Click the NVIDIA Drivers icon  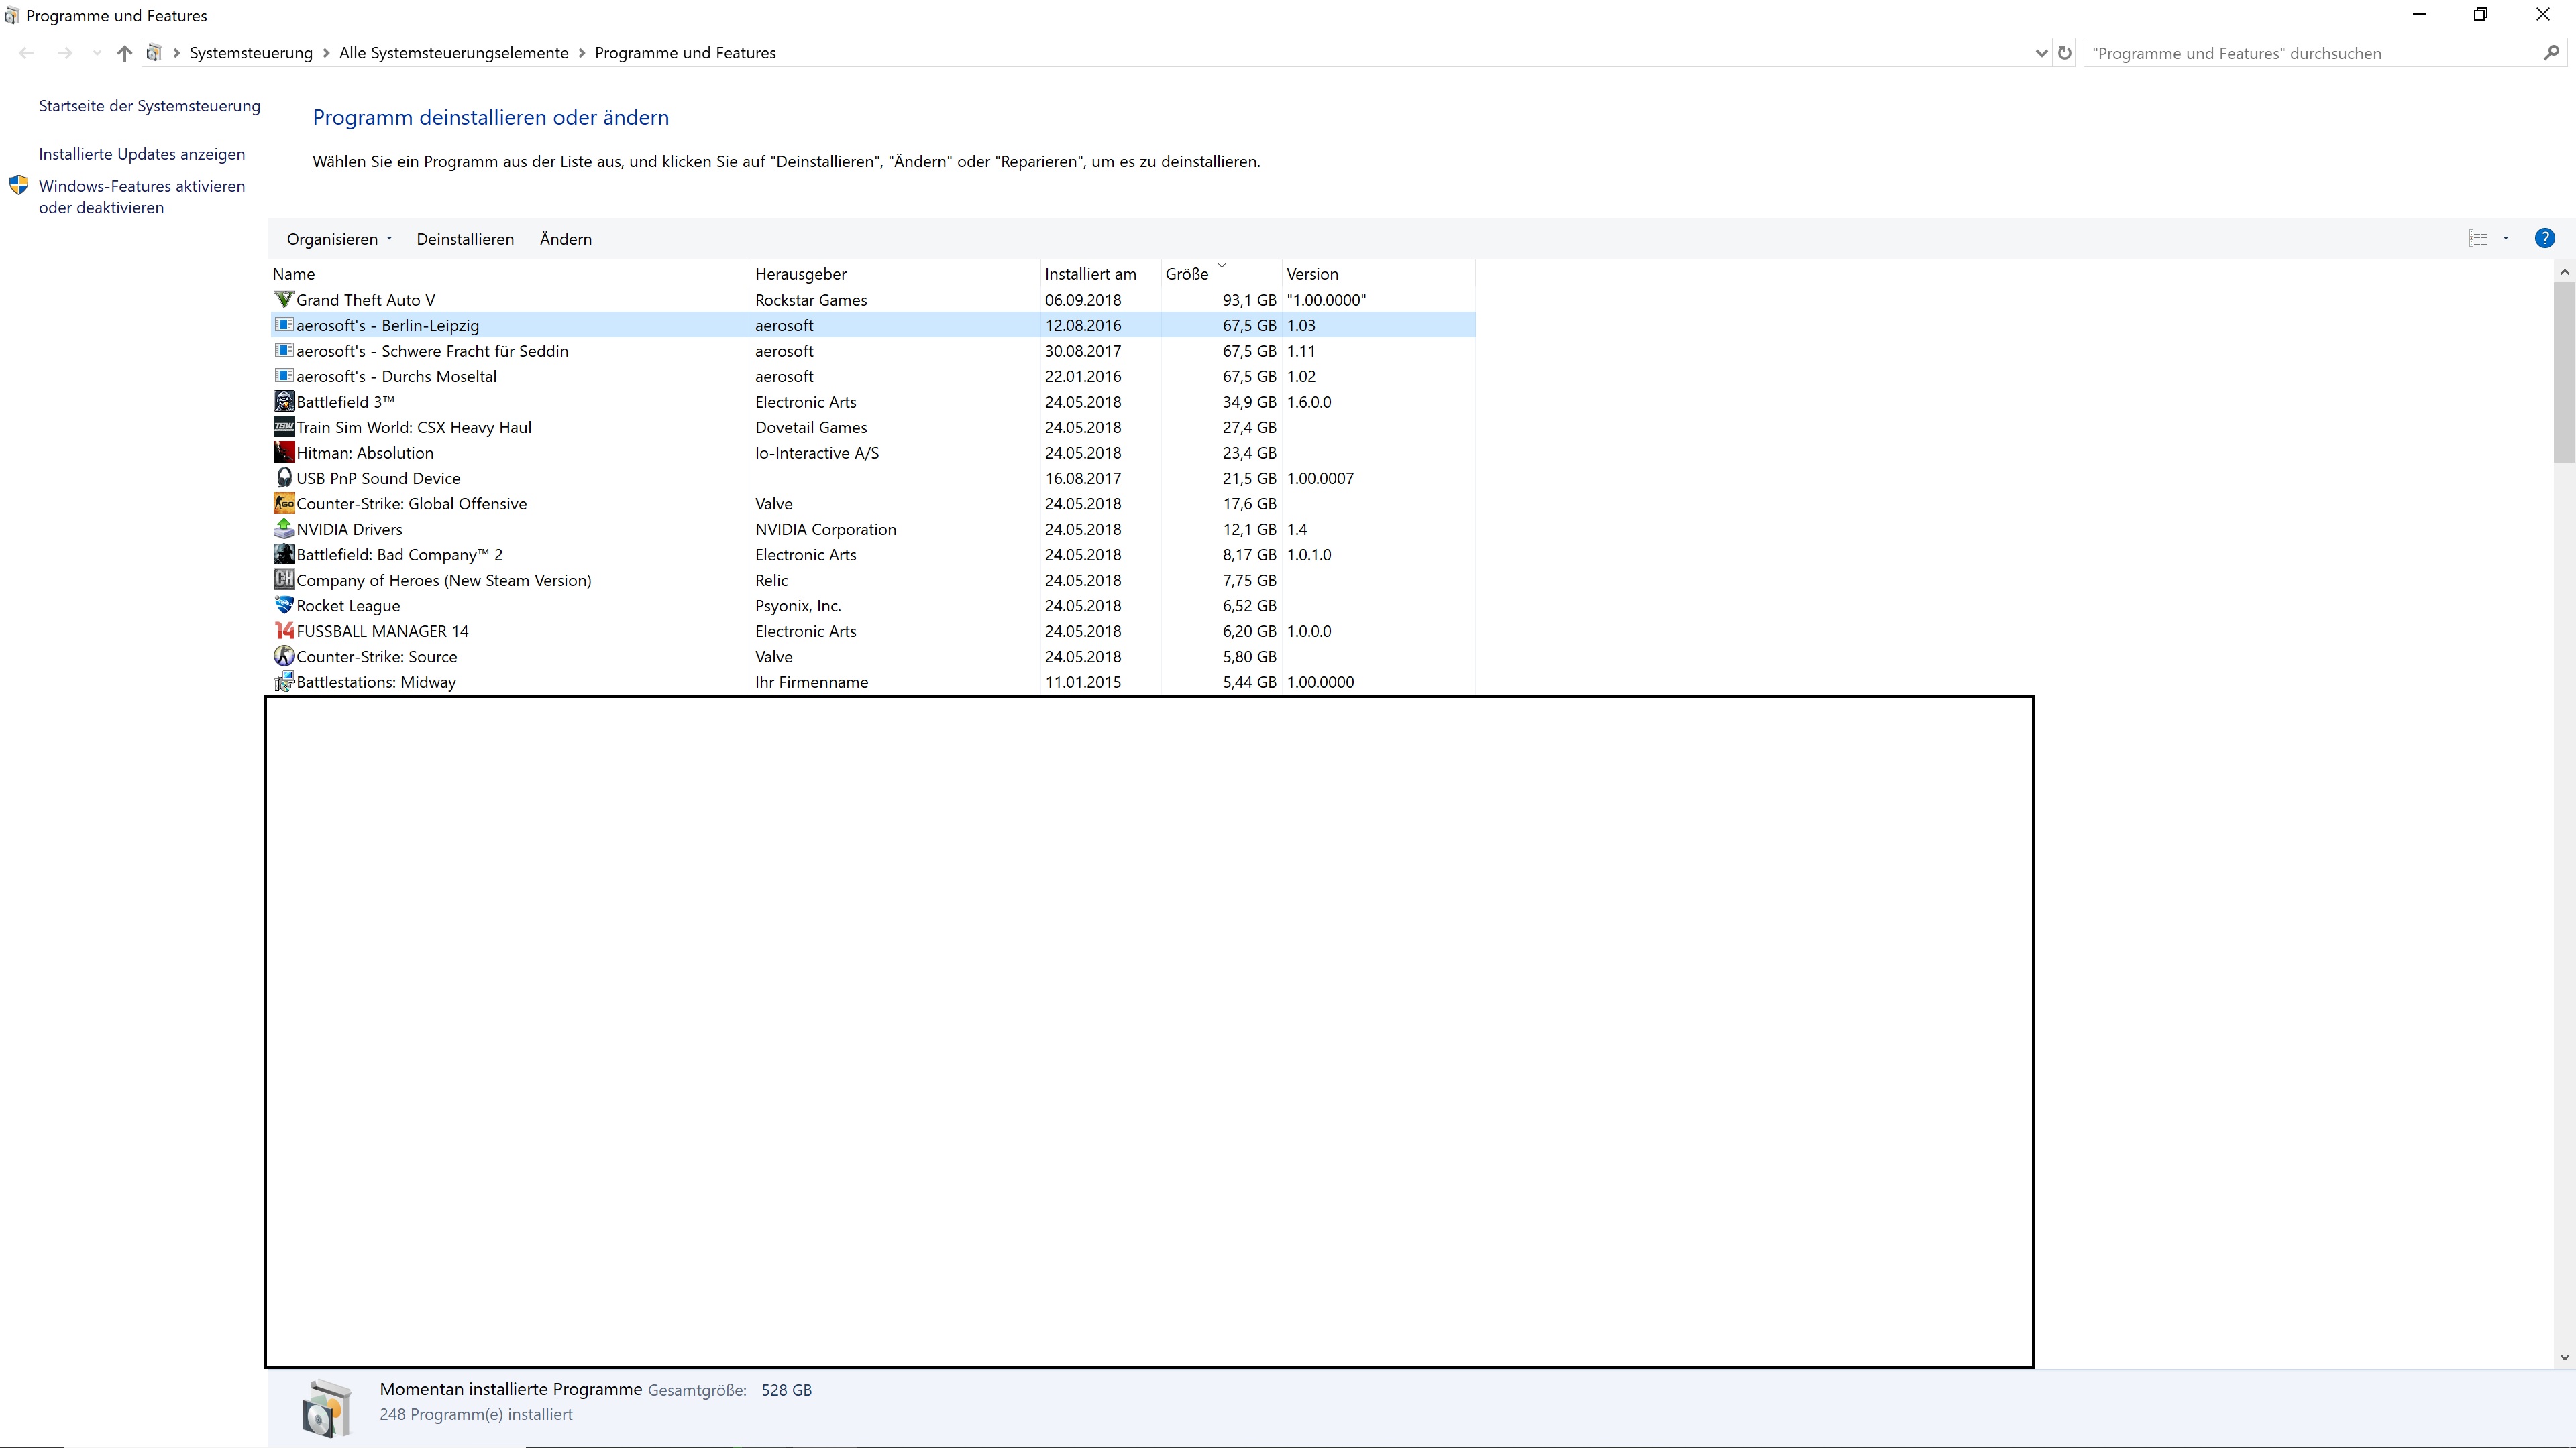point(284,530)
